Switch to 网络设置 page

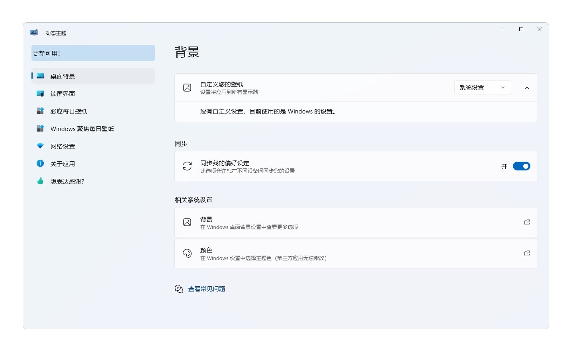click(x=93, y=146)
